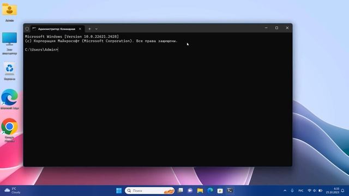The height and width of the screenshot is (196, 349).
Task: Launch Google Chrome from the desktop shortcut
Action: coord(9,131)
